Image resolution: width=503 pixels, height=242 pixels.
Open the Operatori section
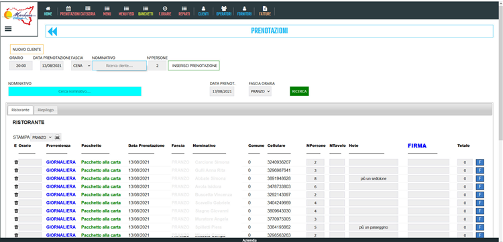click(x=223, y=11)
